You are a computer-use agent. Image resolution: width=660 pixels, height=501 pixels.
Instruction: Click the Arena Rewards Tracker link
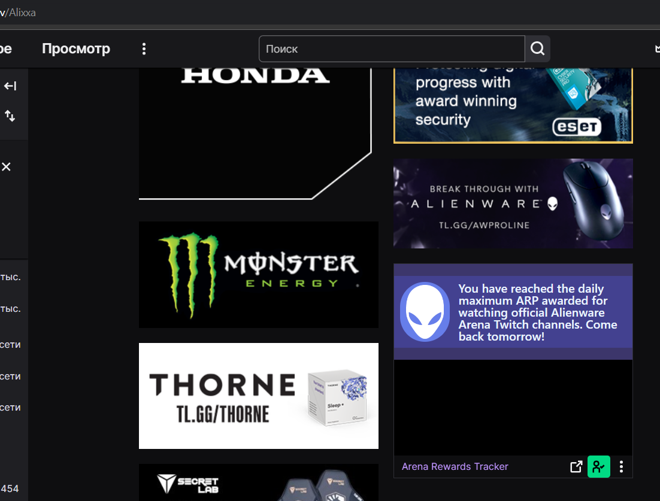(455, 466)
